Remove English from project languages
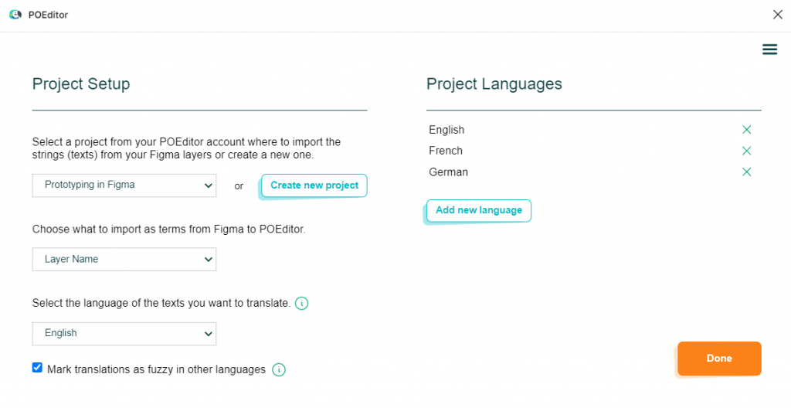 click(747, 130)
